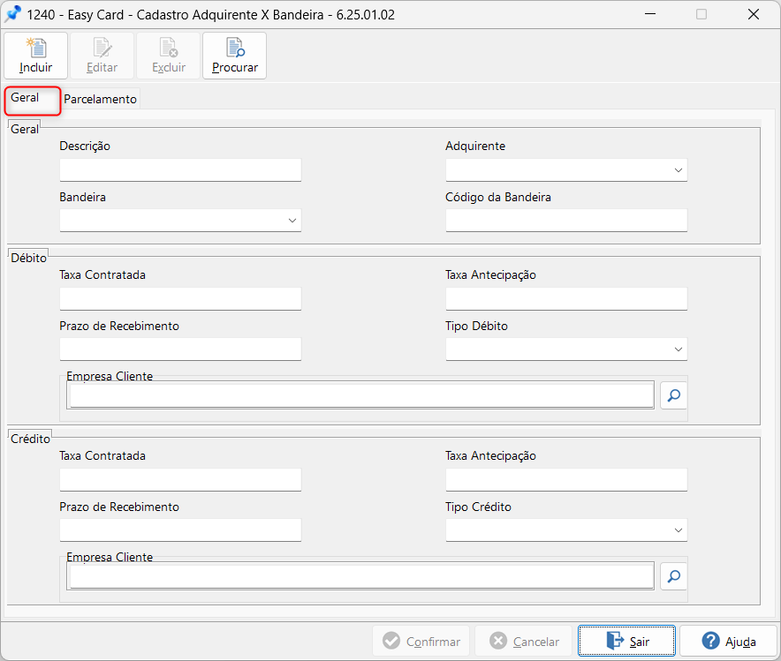
Task: Click the pin icon in the title bar
Action: [13, 14]
